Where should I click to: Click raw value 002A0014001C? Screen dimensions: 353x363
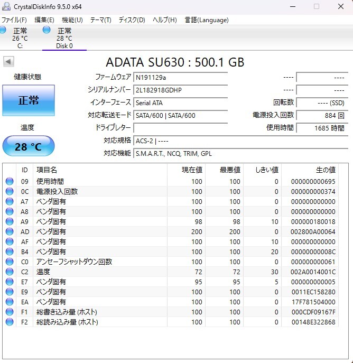click(313, 272)
